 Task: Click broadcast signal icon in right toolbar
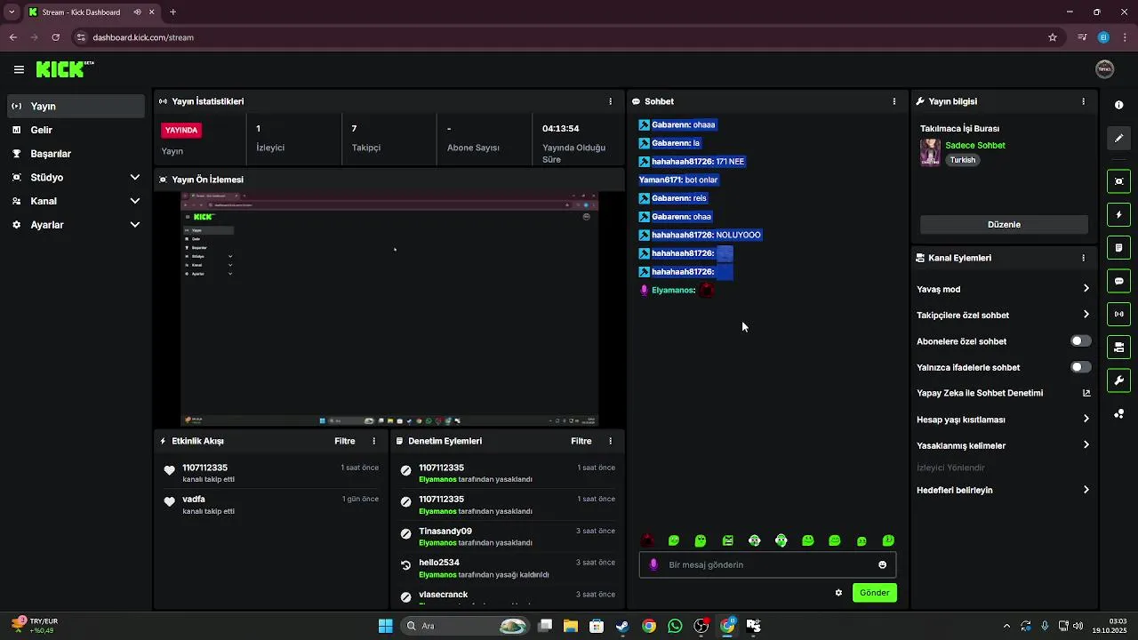[x=1118, y=314]
